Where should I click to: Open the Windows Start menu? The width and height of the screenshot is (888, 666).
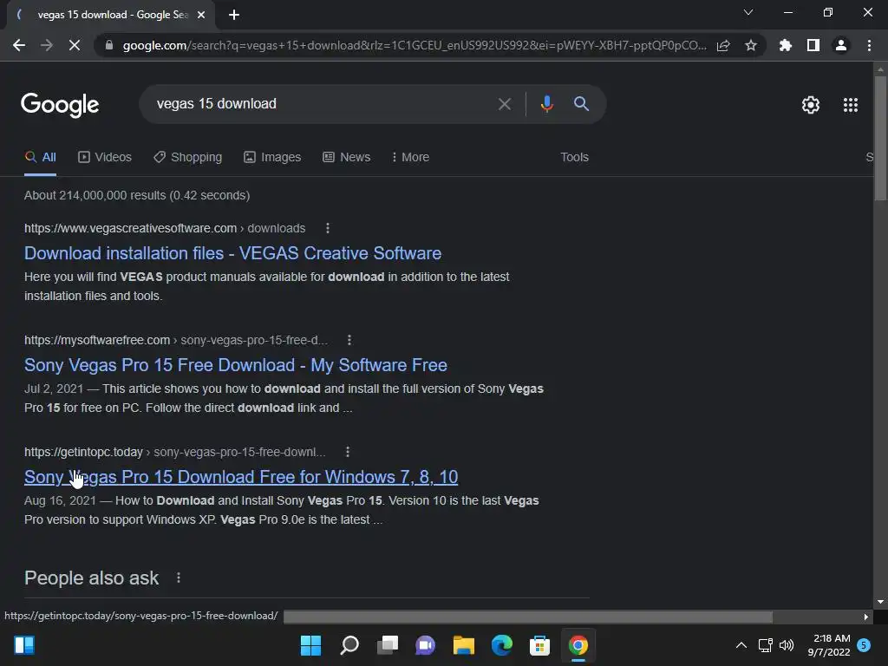[x=310, y=645]
